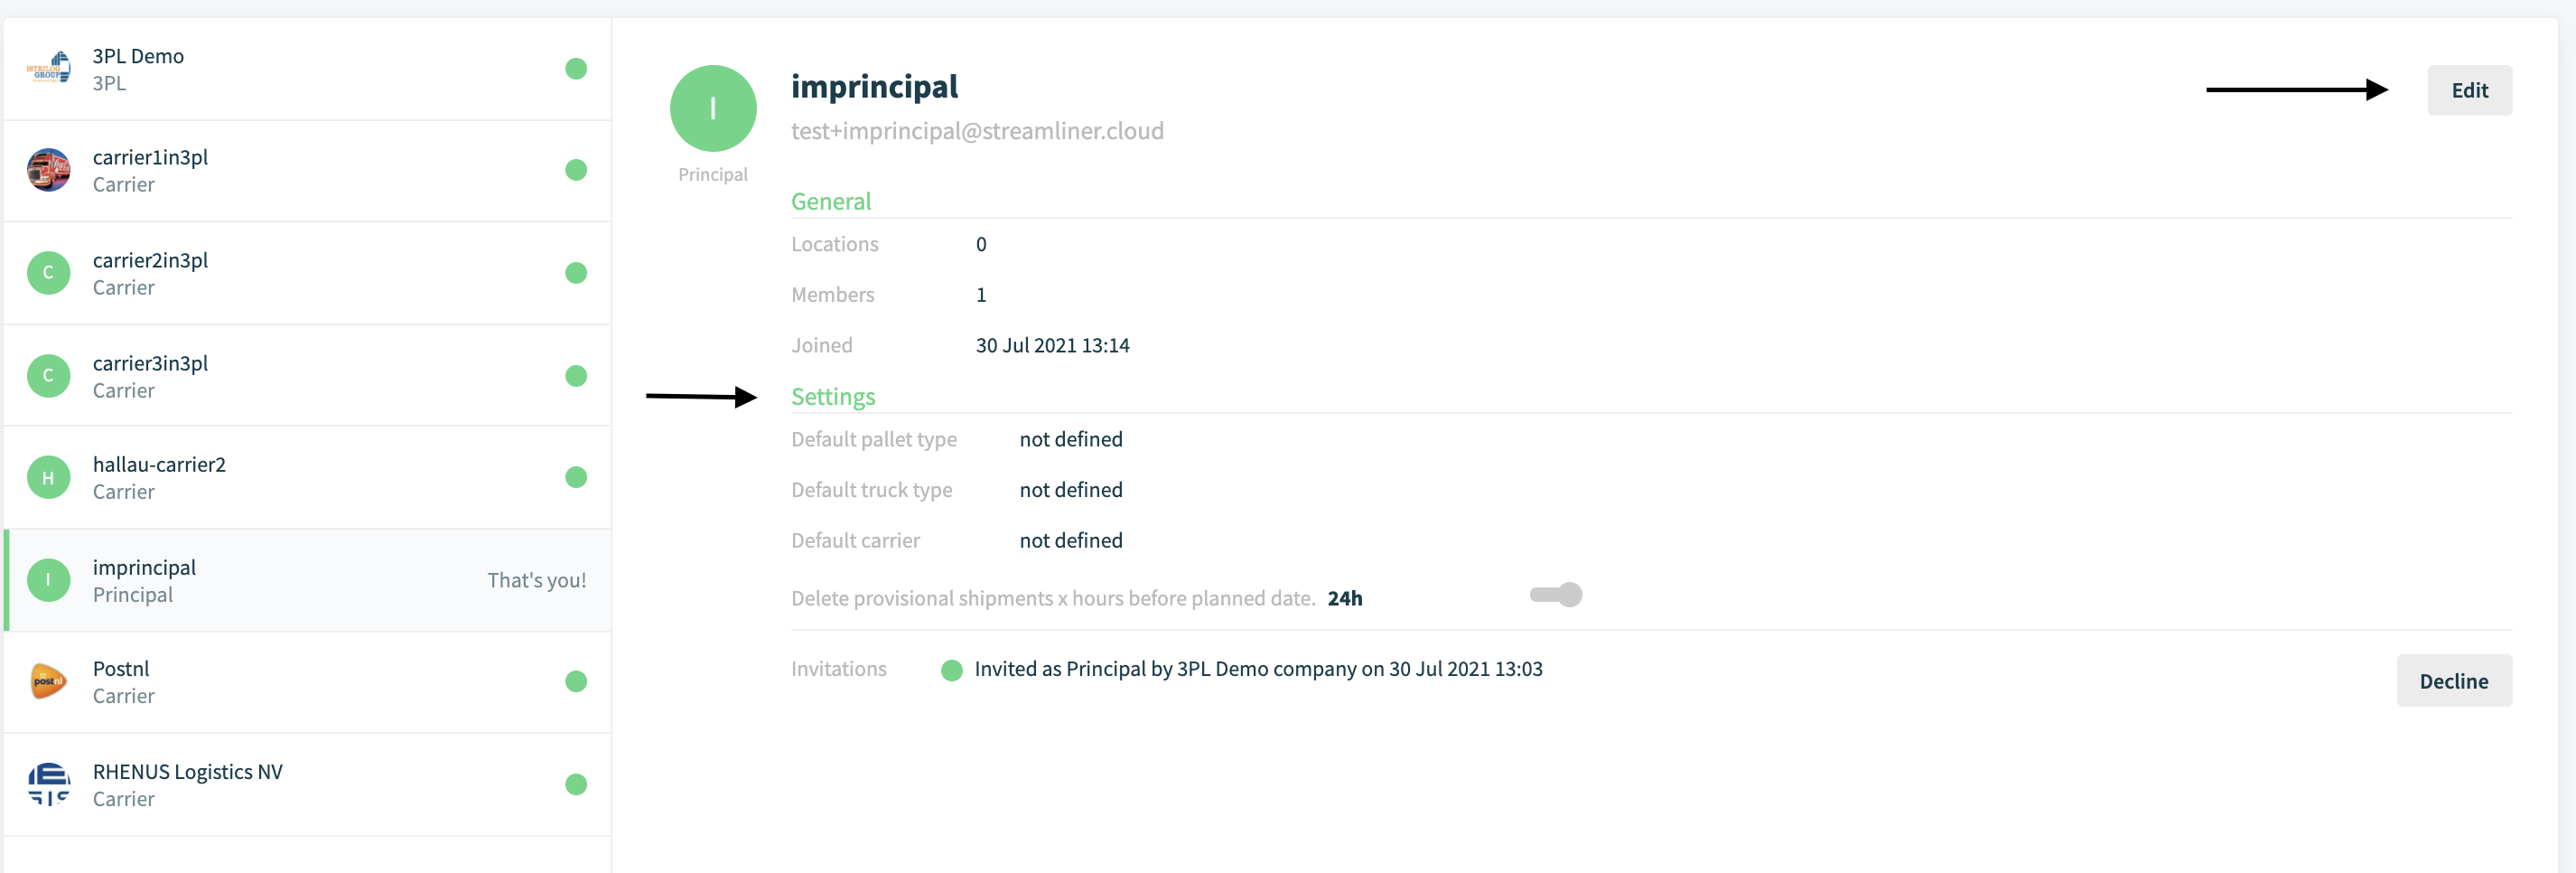Click the green invitation status dot
Screen dimensions: 2576x873
[952, 670]
